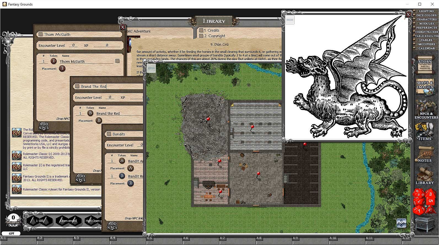
Task: Click the RM icon beside 'Rolemaster (r) is the registered'
Action: tap(17, 167)
